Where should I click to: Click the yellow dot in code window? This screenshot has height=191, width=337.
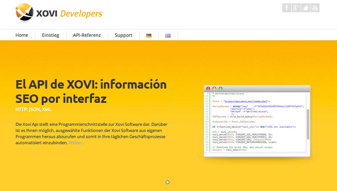pyautogui.click(x=214, y=89)
